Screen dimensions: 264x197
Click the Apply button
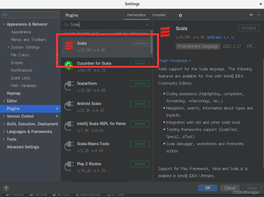click(252, 188)
